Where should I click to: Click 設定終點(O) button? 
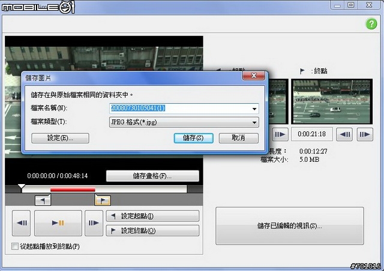152,231
